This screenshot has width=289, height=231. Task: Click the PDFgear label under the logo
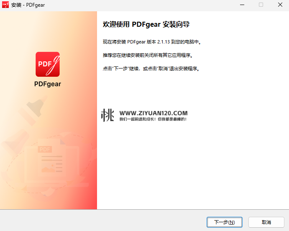pos(48,84)
